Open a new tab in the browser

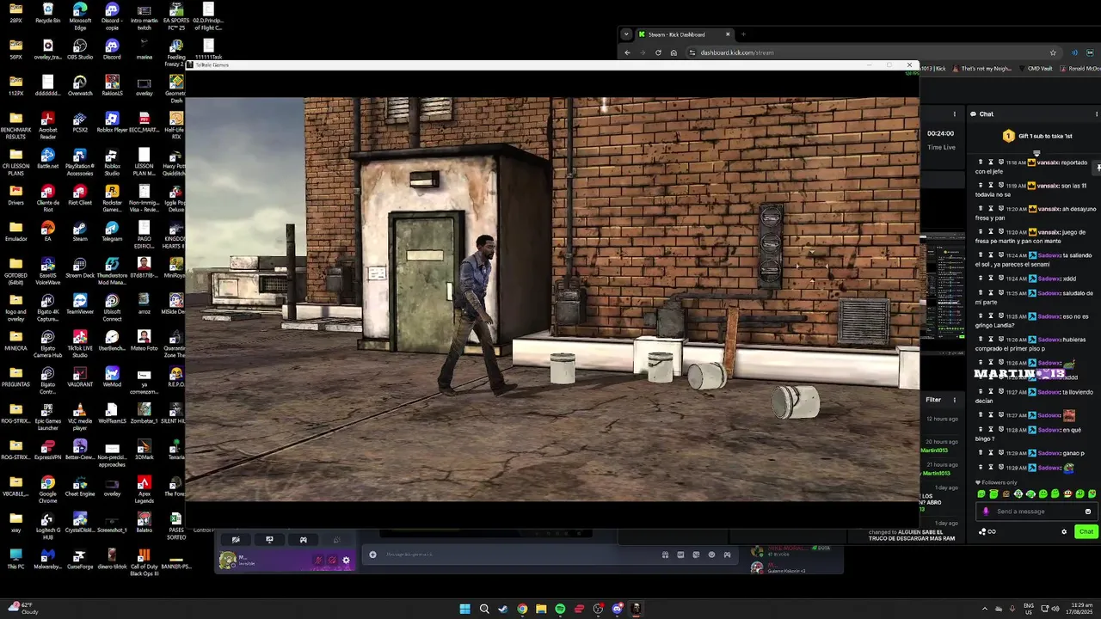point(743,34)
